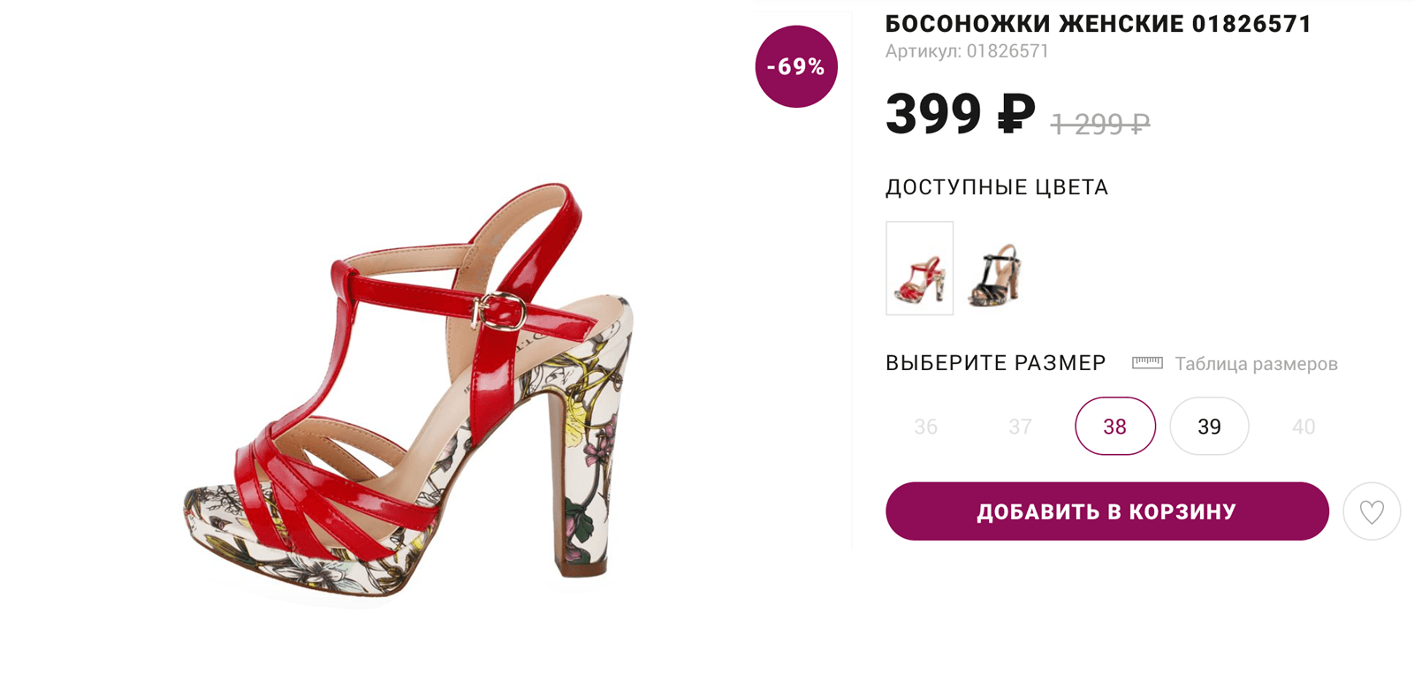
Task: Select the greyed-out size 37
Action: [1021, 427]
